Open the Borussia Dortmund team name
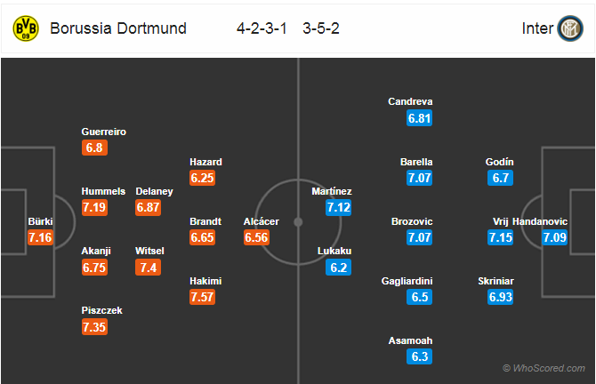Image resolution: width=596 pixels, height=384 pixels. click(x=118, y=28)
